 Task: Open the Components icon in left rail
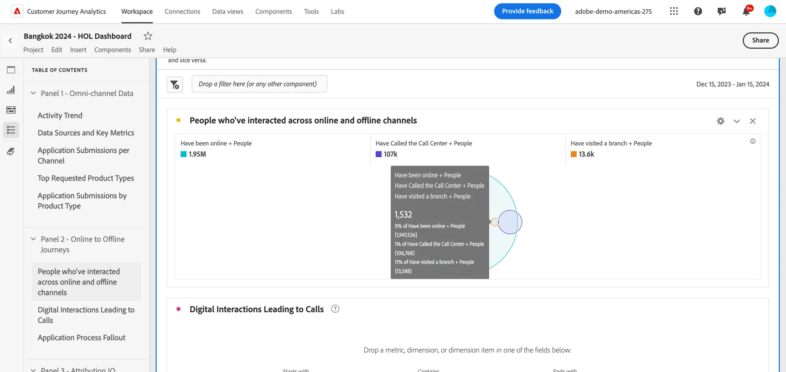point(11,110)
